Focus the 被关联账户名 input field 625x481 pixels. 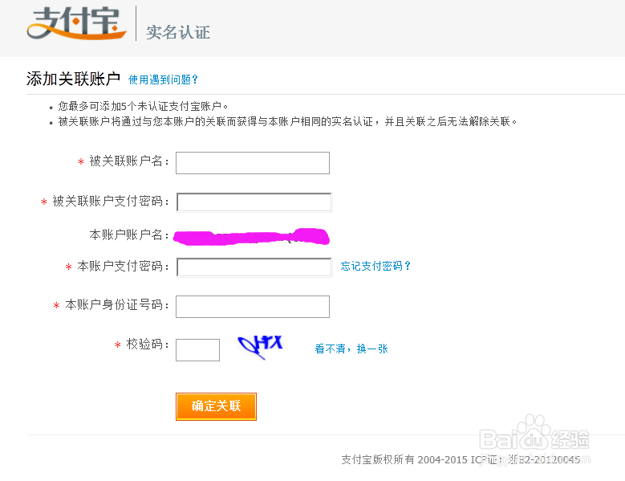[x=253, y=163]
